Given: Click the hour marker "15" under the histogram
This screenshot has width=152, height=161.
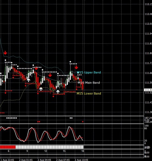Looking at the screenshot, I should tap(64, 151).
